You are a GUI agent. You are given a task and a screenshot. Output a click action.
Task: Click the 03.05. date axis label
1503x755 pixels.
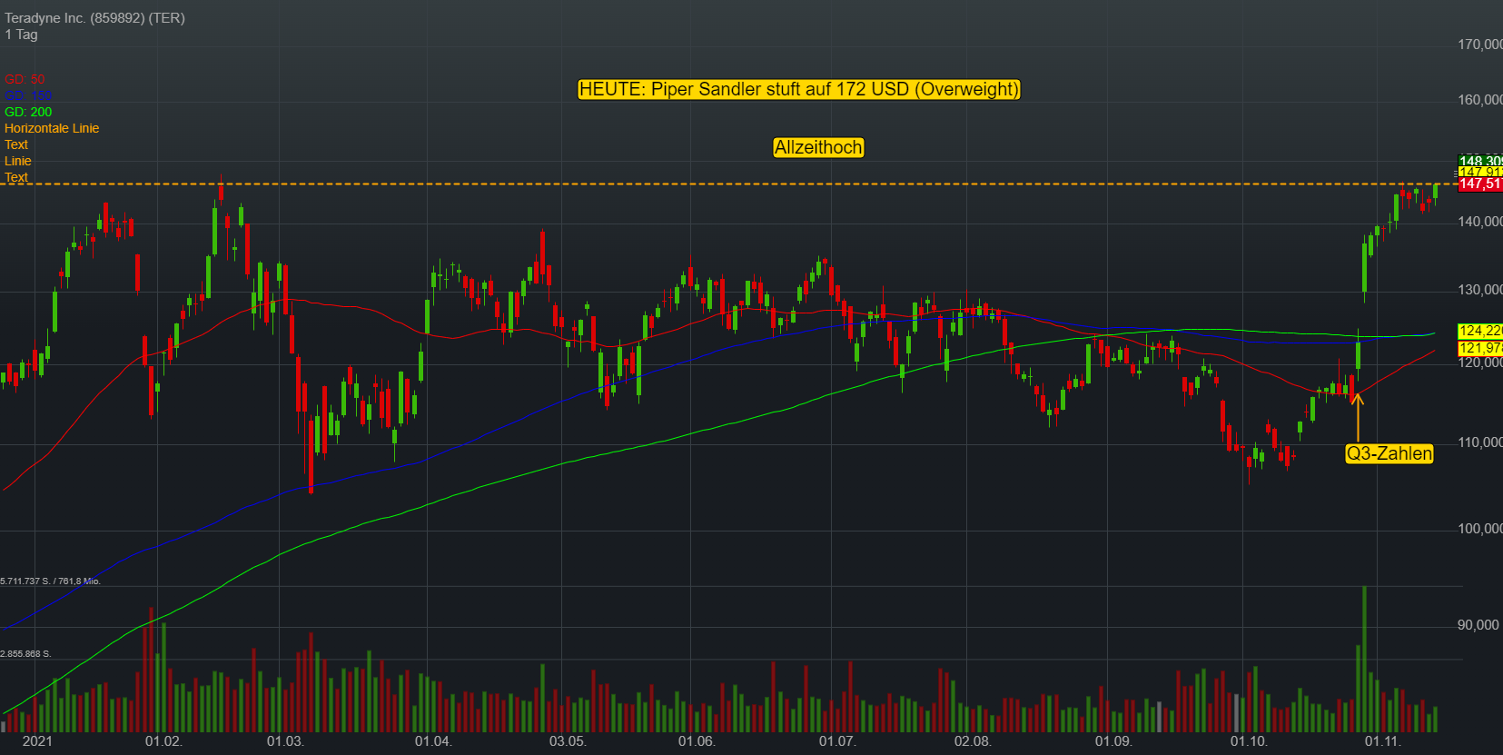pos(568,741)
